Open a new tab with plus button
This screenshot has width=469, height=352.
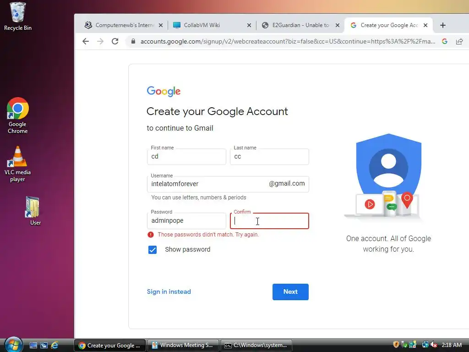pos(443,25)
